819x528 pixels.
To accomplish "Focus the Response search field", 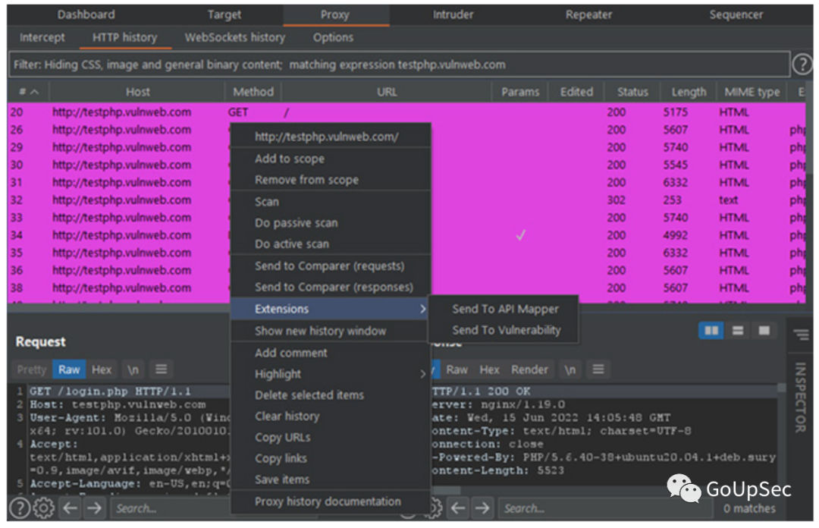I will (x=606, y=508).
